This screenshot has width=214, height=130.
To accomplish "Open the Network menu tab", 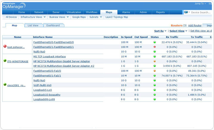I will (x=39, y=12).
